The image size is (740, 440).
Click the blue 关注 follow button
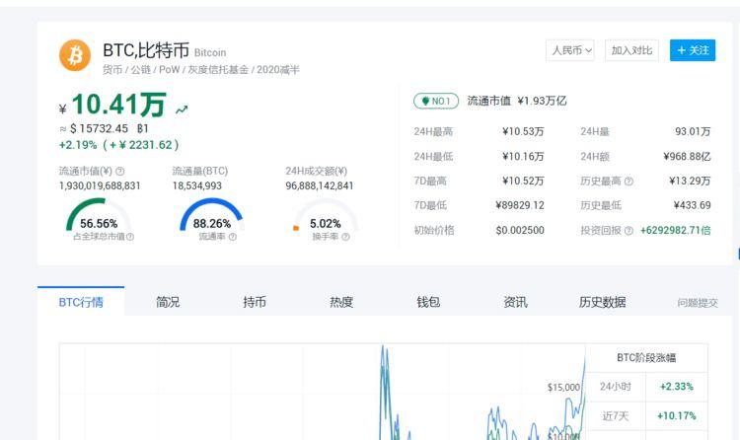tap(693, 50)
